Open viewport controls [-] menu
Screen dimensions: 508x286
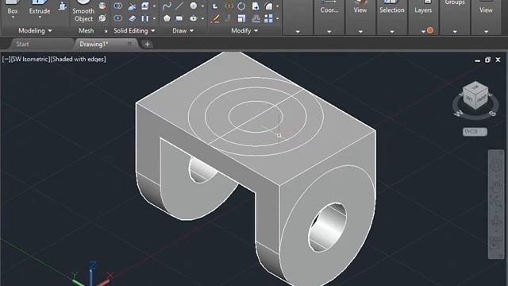(6, 59)
